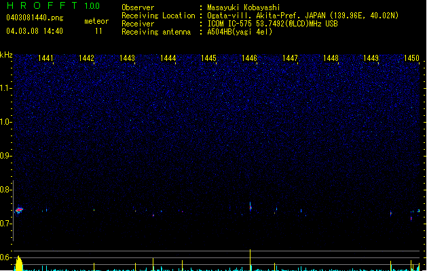Select the filename 0403081440.png
427x271 pixels.
click(x=35, y=18)
